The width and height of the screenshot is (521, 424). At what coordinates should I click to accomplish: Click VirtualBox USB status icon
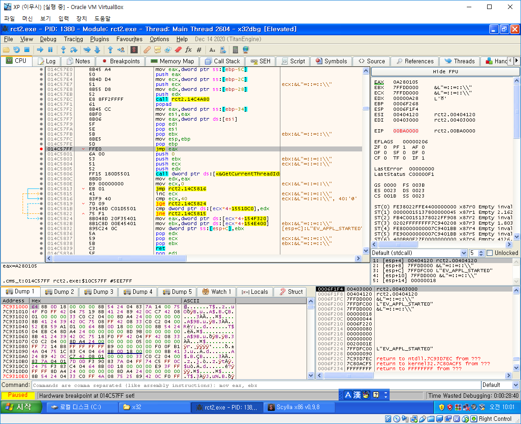point(423,419)
